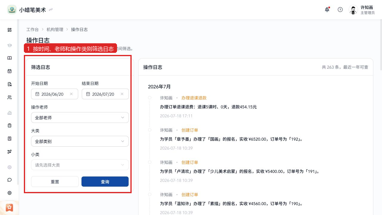
Task: Open the share nodes sidebar icon
Action: point(10,152)
